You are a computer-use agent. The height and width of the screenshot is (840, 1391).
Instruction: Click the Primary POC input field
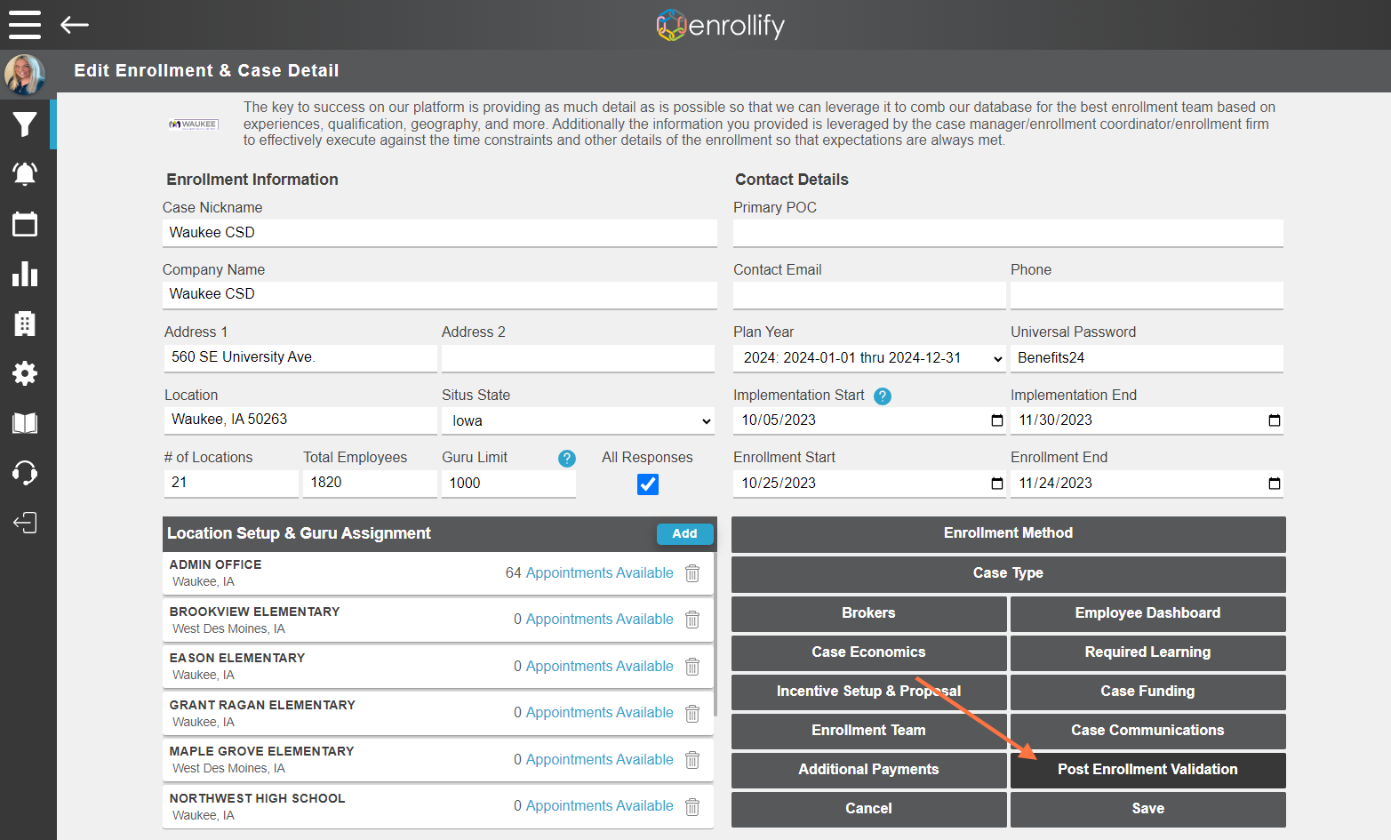click(1008, 233)
